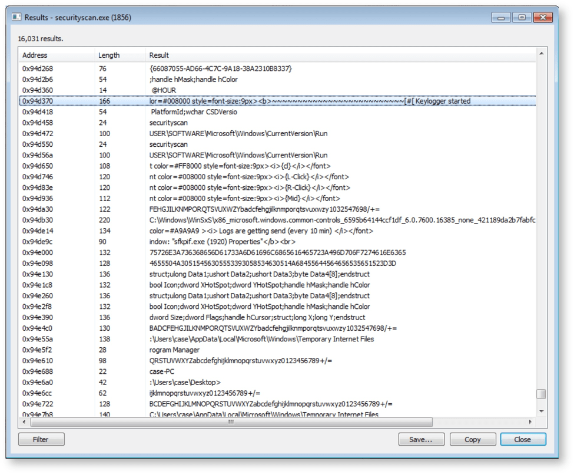Sort by Result column header

coord(340,55)
